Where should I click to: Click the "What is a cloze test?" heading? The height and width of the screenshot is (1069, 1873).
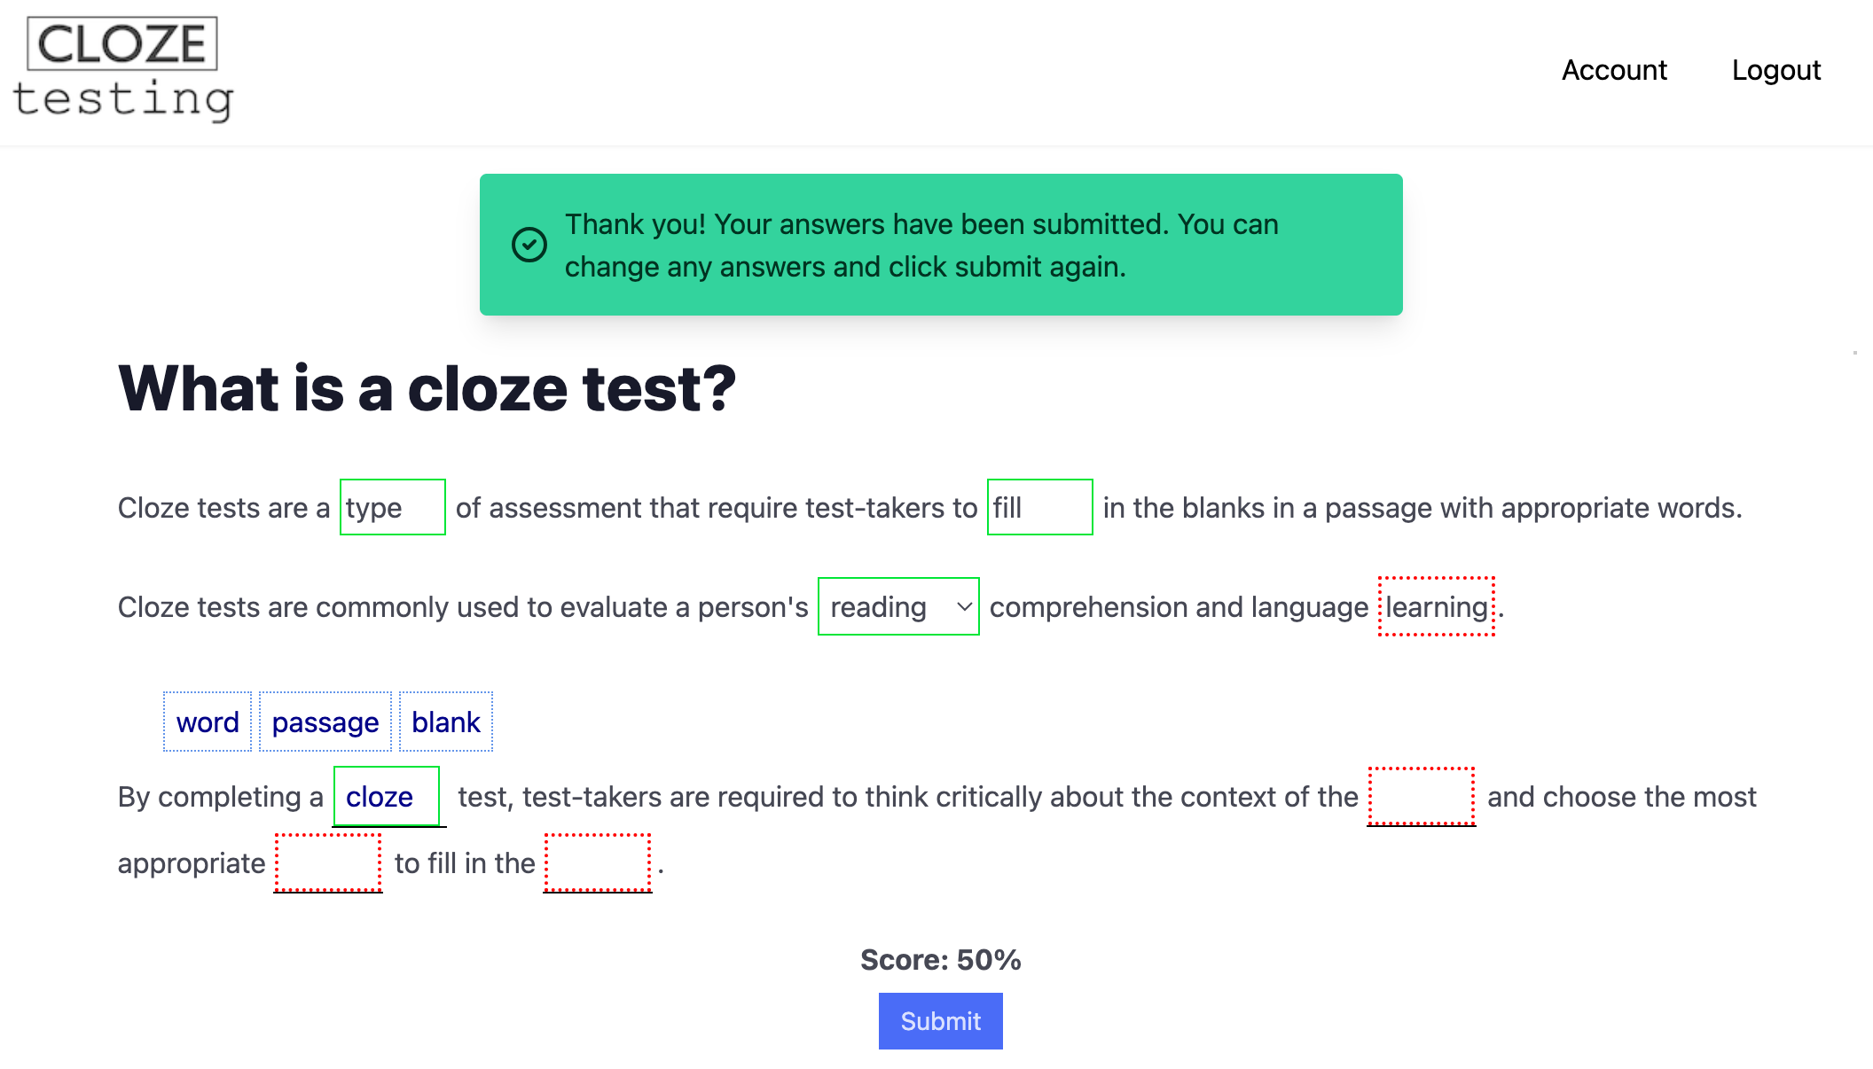tap(427, 389)
